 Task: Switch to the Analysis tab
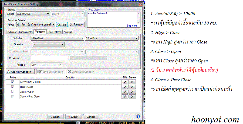[68, 32]
